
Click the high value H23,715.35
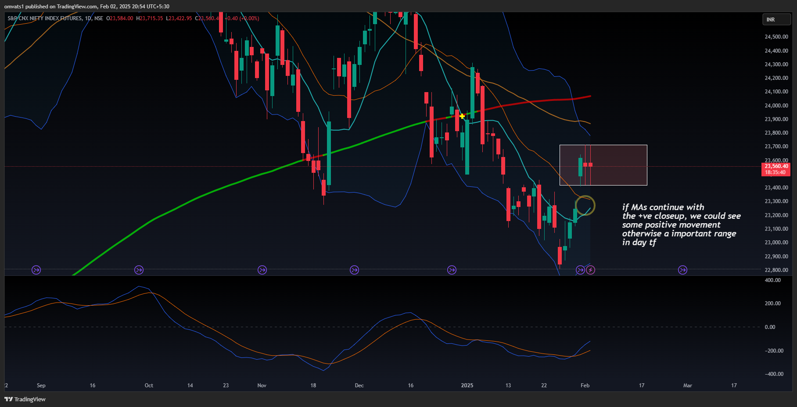click(149, 18)
